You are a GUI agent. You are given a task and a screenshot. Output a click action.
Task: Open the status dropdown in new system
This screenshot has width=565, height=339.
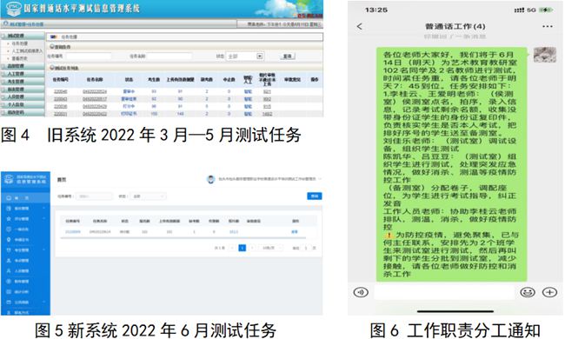(148, 196)
